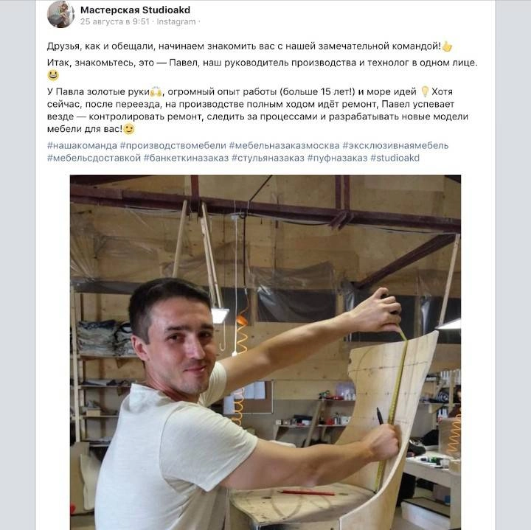This screenshot has height=530, width=531.
Task: Open hashtag #стульяназаказ
Action: (267, 158)
